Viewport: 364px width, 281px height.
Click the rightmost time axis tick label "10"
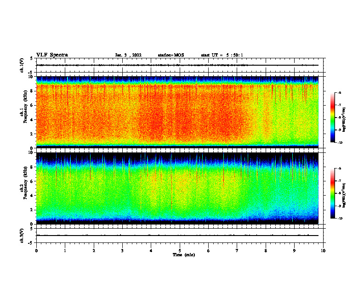point(323,251)
